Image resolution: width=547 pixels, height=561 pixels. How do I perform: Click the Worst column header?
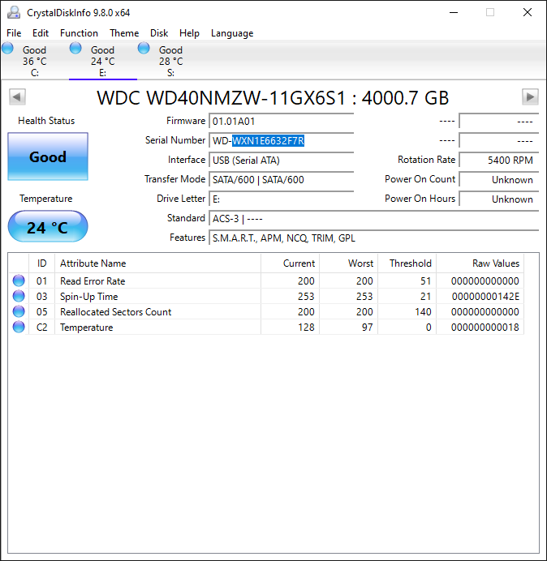pyautogui.click(x=348, y=263)
